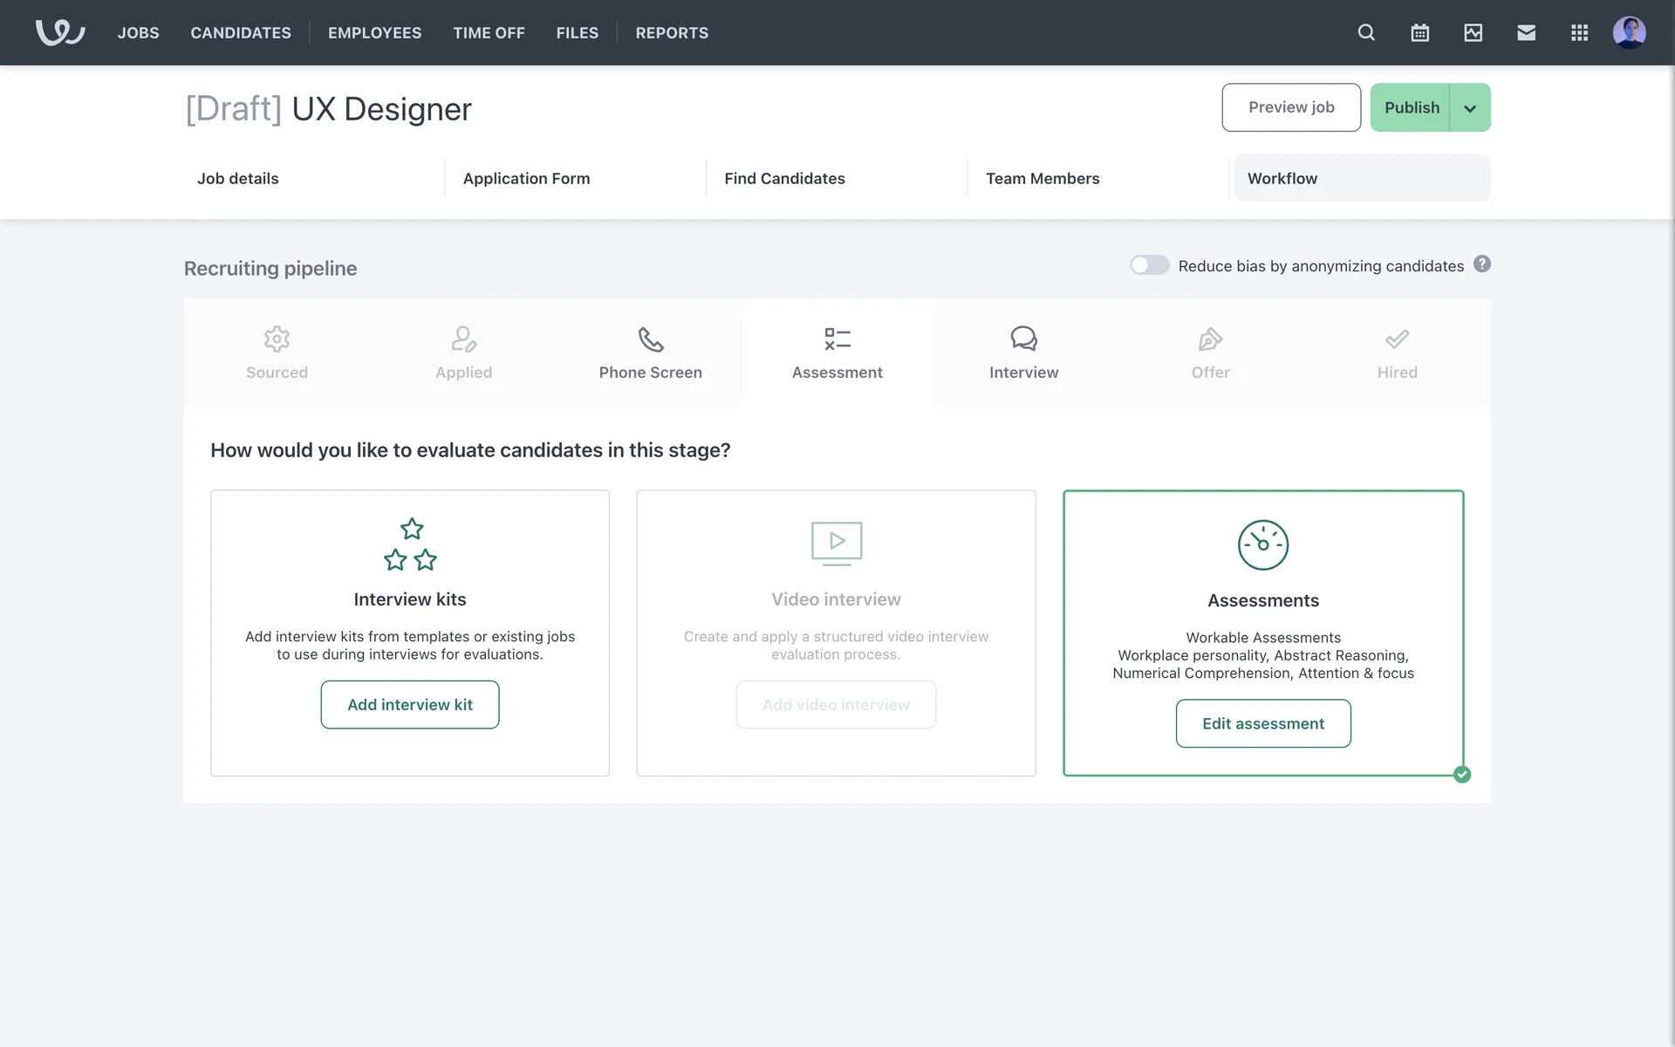Select the Interview pipeline stage
The image size is (1675, 1047).
(x=1023, y=353)
